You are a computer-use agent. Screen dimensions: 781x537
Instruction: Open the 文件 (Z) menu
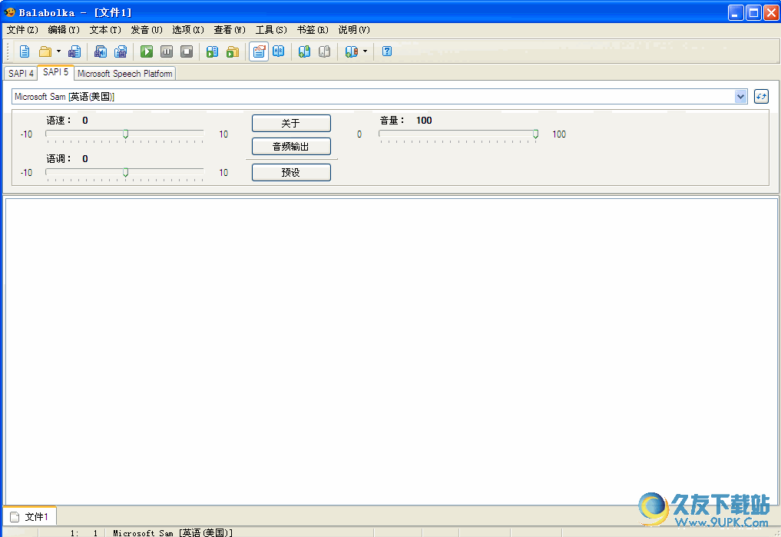pyautogui.click(x=22, y=30)
